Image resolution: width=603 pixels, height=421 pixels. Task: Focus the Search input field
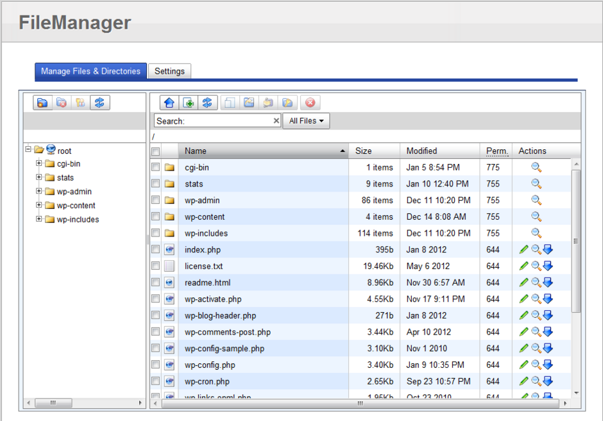(217, 121)
